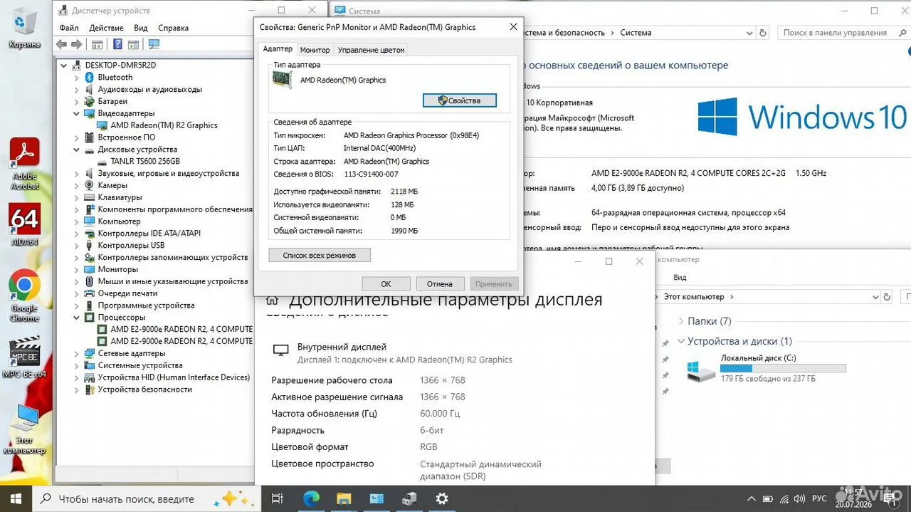Click the home icon in Settings window
Viewport: 911px width, 512px height.
pos(272,301)
